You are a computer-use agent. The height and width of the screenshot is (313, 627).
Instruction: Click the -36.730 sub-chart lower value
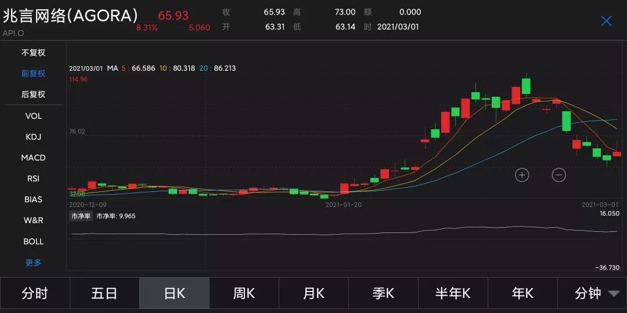click(x=607, y=267)
